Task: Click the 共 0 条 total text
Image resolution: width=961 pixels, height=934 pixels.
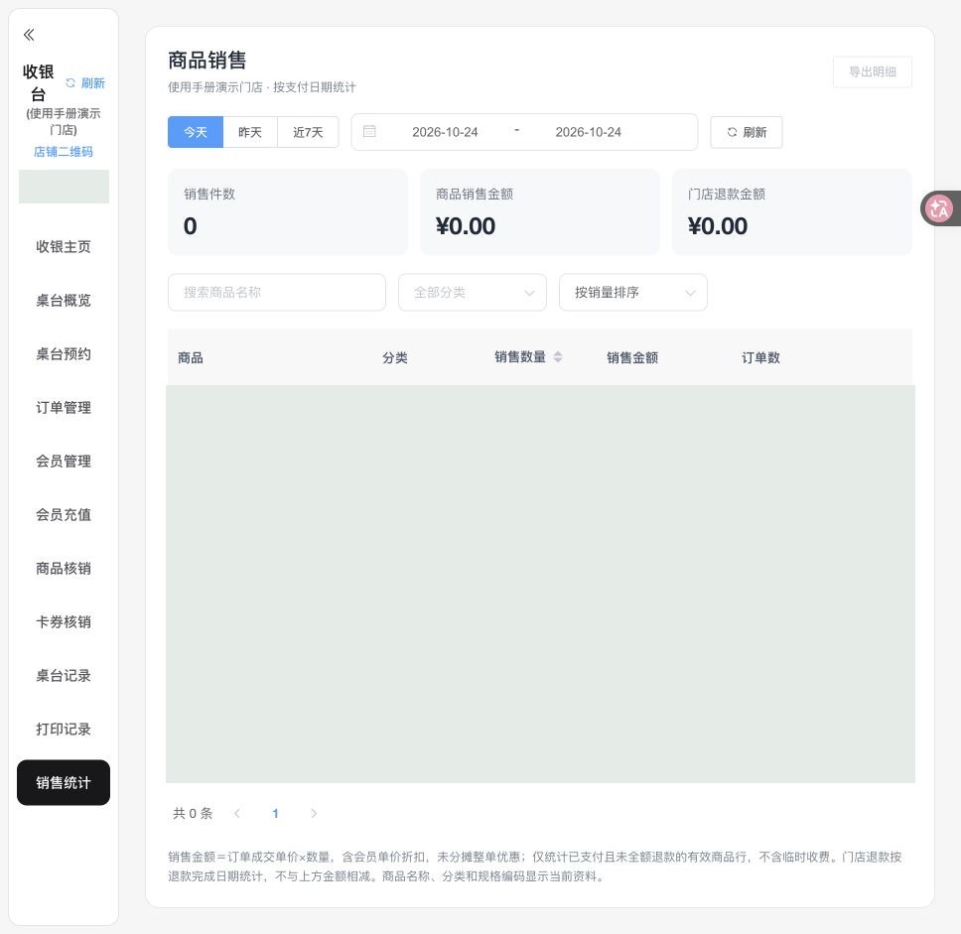Action: tap(193, 813)
